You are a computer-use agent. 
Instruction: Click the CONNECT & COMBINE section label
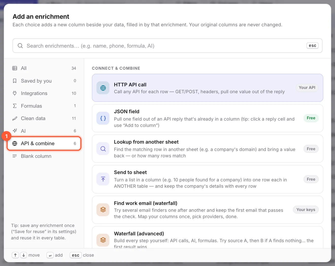click(116, 68)
